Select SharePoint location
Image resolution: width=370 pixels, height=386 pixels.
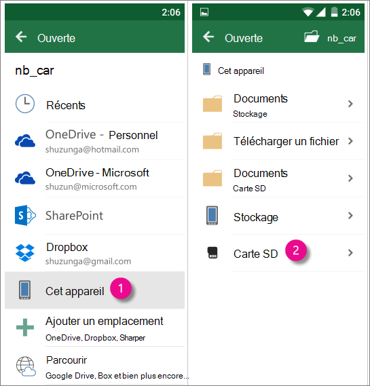coord(94,216)
